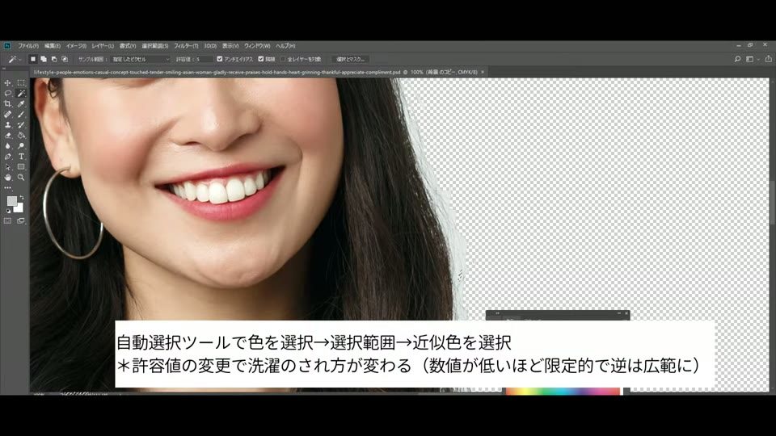Select the Path Selection tool

(x=7, y=167)
